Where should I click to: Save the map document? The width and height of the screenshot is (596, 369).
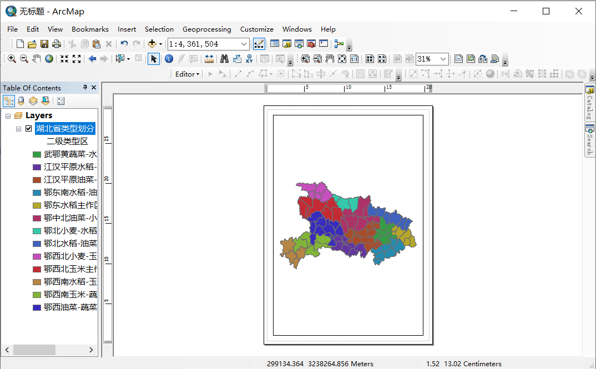pos(44,44)
